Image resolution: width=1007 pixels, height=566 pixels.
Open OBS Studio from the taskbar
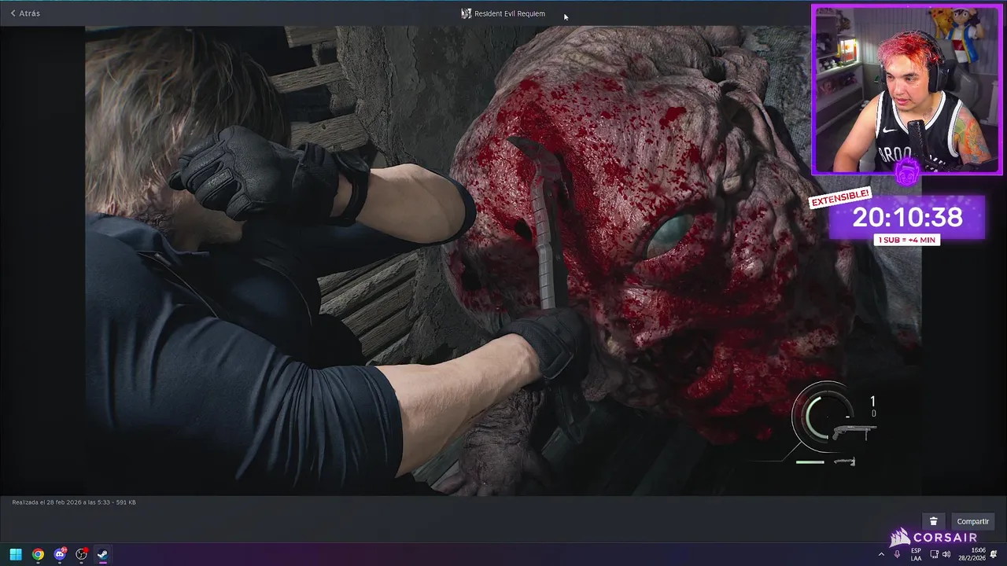(x=81, y=554)
